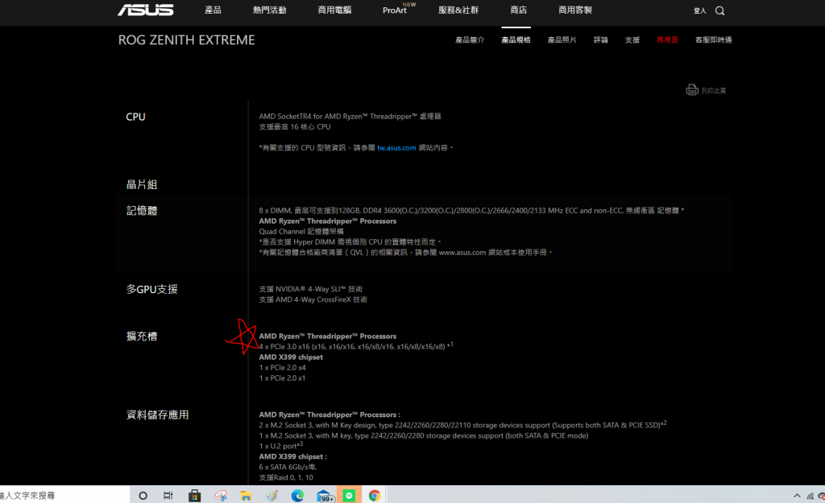The width and height of the screenshot is (825, 503).
Task: Click '支援Raid 0, 1, 10' text
Action: point(286,477)
